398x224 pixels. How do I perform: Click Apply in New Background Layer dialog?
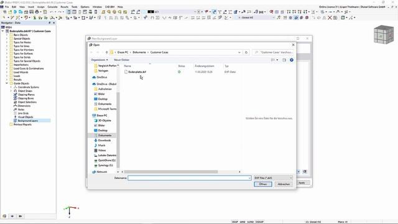coord(302,183)
